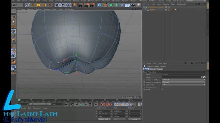Add a Cube primitive object
The image size is (220, 123).
[x=99, y=5]
